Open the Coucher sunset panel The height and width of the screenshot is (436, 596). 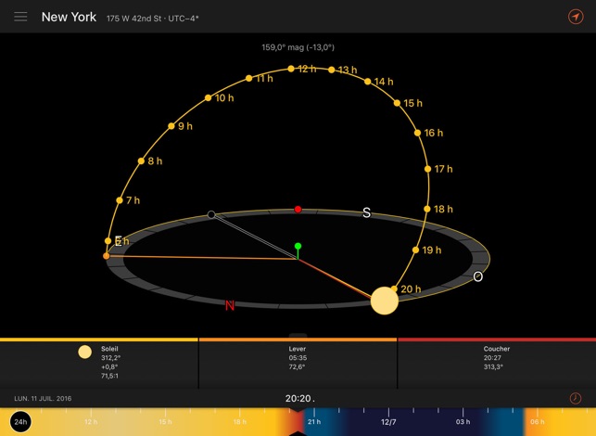point(497,364)
